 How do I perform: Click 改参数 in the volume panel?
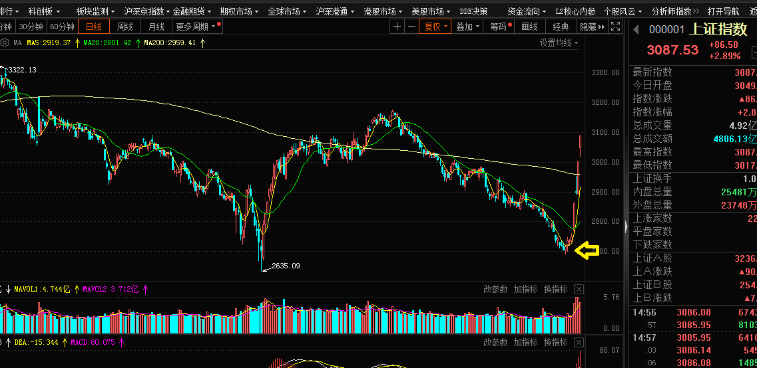(x=495, y=289)
